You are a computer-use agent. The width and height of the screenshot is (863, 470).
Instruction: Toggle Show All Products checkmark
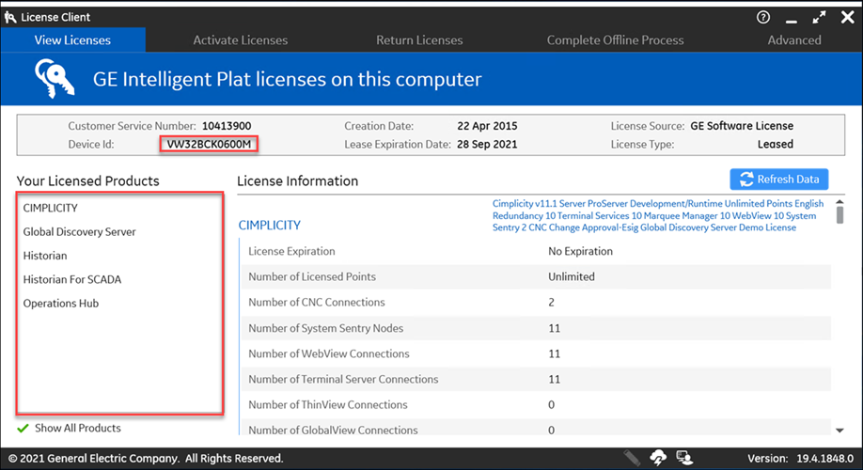pyautogui.click(x=23, y=429)
